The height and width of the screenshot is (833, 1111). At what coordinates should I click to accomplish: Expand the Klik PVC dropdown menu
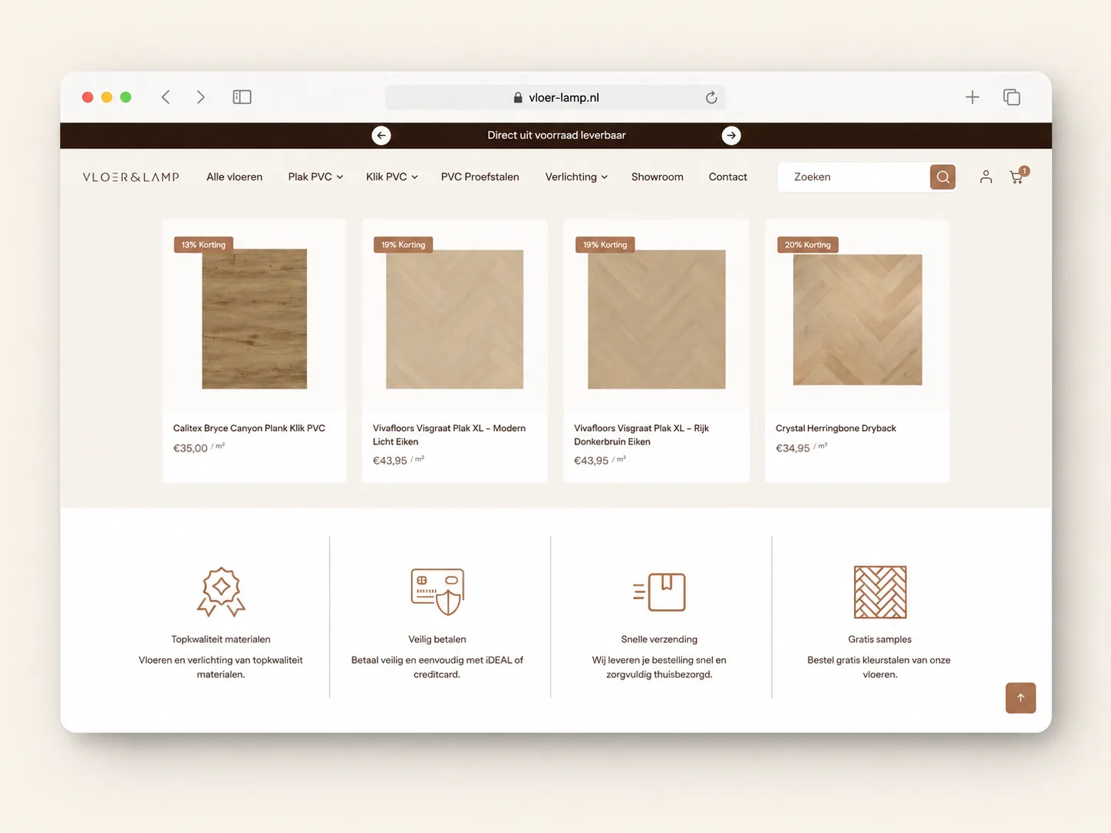[392, 177]
